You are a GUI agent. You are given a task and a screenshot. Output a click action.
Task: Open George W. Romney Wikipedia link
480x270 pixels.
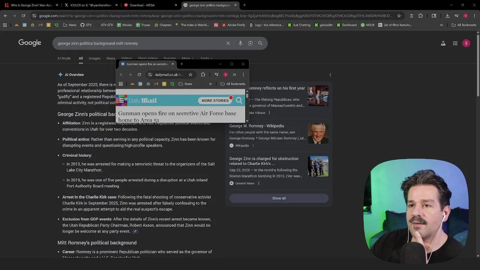(256, 126)
